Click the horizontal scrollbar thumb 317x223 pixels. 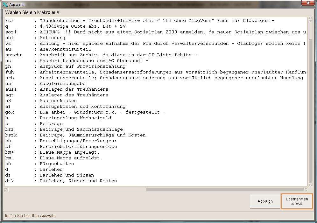click(77, 190)
